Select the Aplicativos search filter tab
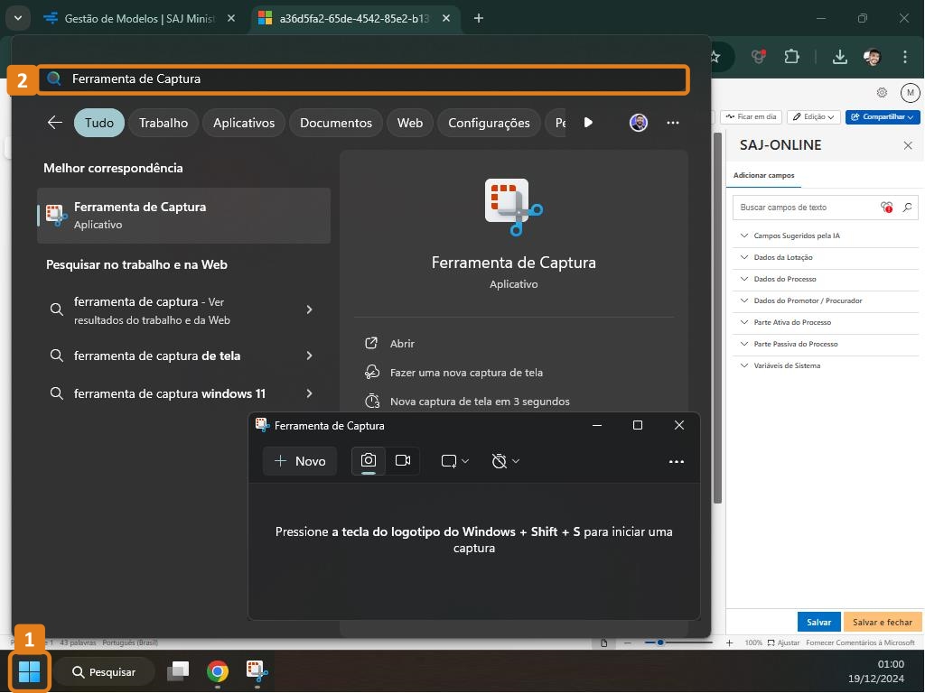 pos(243,123)
